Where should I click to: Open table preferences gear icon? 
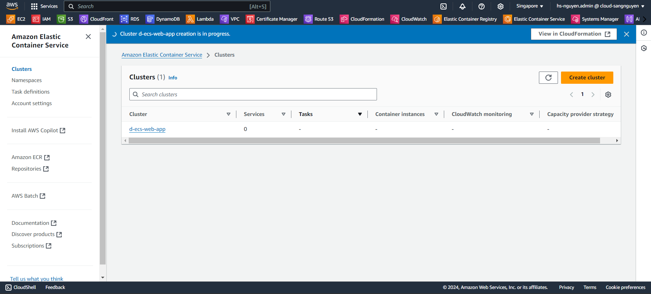pos(608,95)
